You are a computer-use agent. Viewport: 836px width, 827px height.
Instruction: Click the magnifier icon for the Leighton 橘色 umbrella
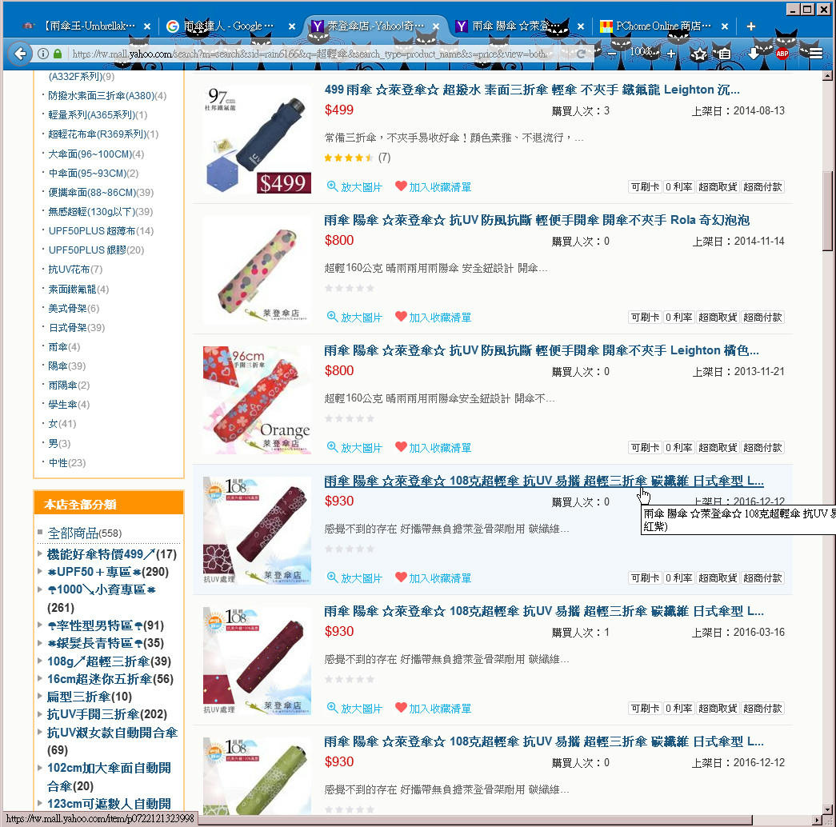click(x=332, y=447)
